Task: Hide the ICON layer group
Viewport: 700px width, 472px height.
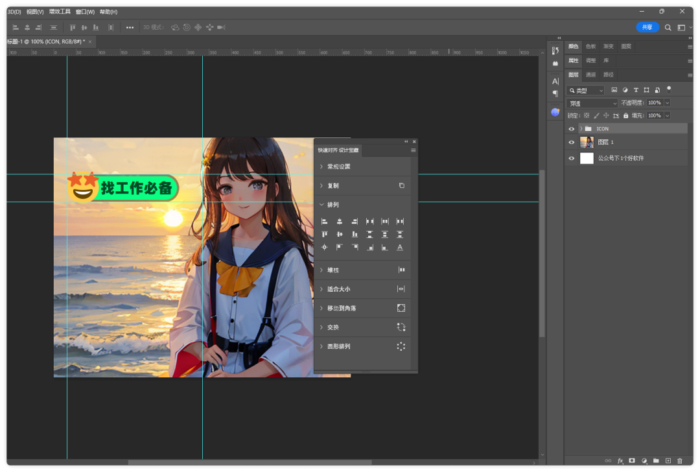Action: coord(571,128)
